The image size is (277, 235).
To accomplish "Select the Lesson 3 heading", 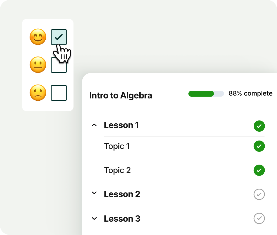I will (122, 218).
